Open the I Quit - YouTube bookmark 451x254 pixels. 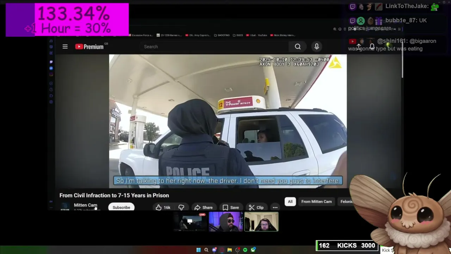pos(257,35)
